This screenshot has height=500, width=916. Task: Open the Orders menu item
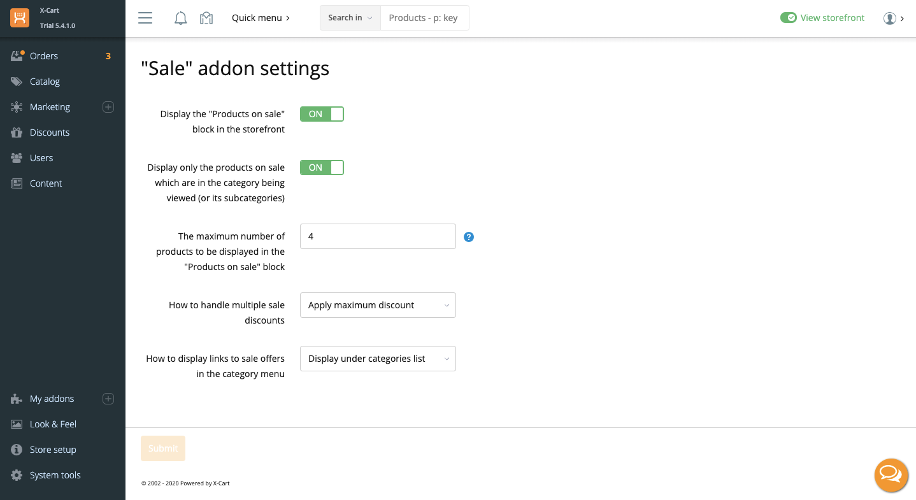44,56
